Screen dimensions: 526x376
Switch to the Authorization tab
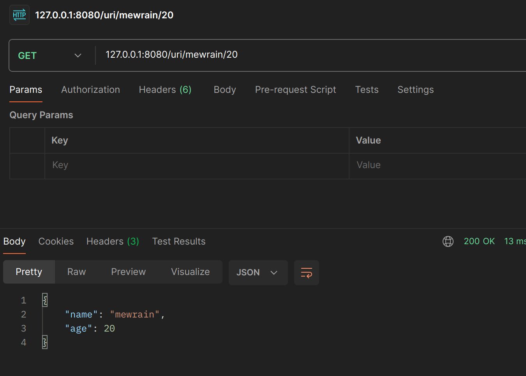point(90,90)
